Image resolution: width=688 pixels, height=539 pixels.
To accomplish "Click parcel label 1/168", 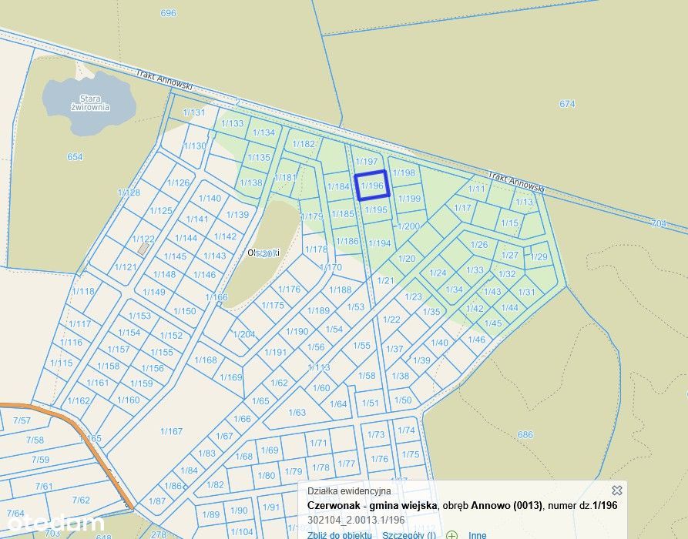I will [206, 360].
